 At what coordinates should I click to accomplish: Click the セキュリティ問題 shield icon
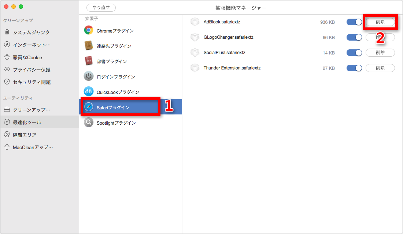click(x=7, y=82)
